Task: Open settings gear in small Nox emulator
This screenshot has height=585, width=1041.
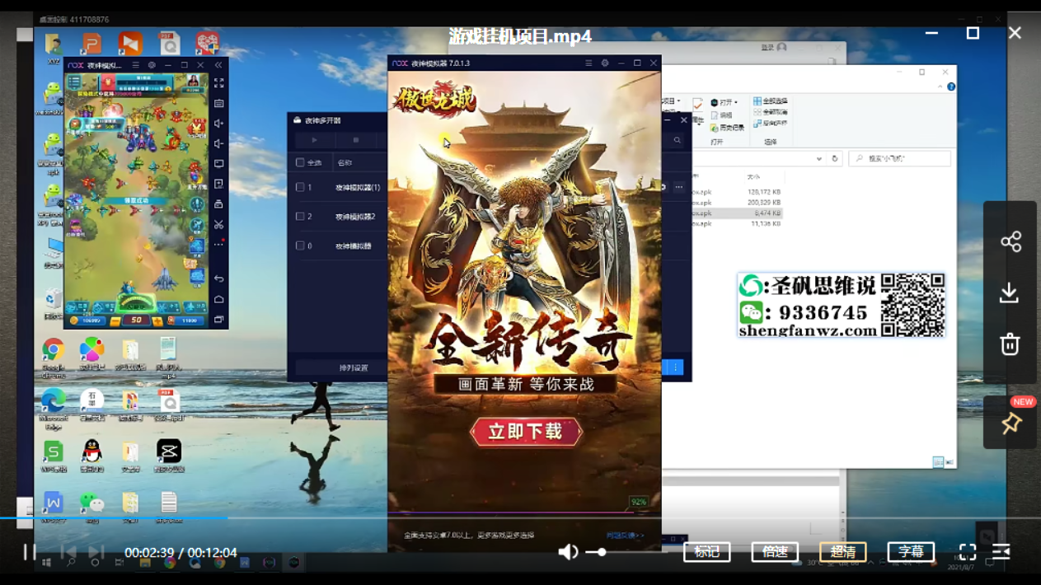Action: tap(152, 65)
